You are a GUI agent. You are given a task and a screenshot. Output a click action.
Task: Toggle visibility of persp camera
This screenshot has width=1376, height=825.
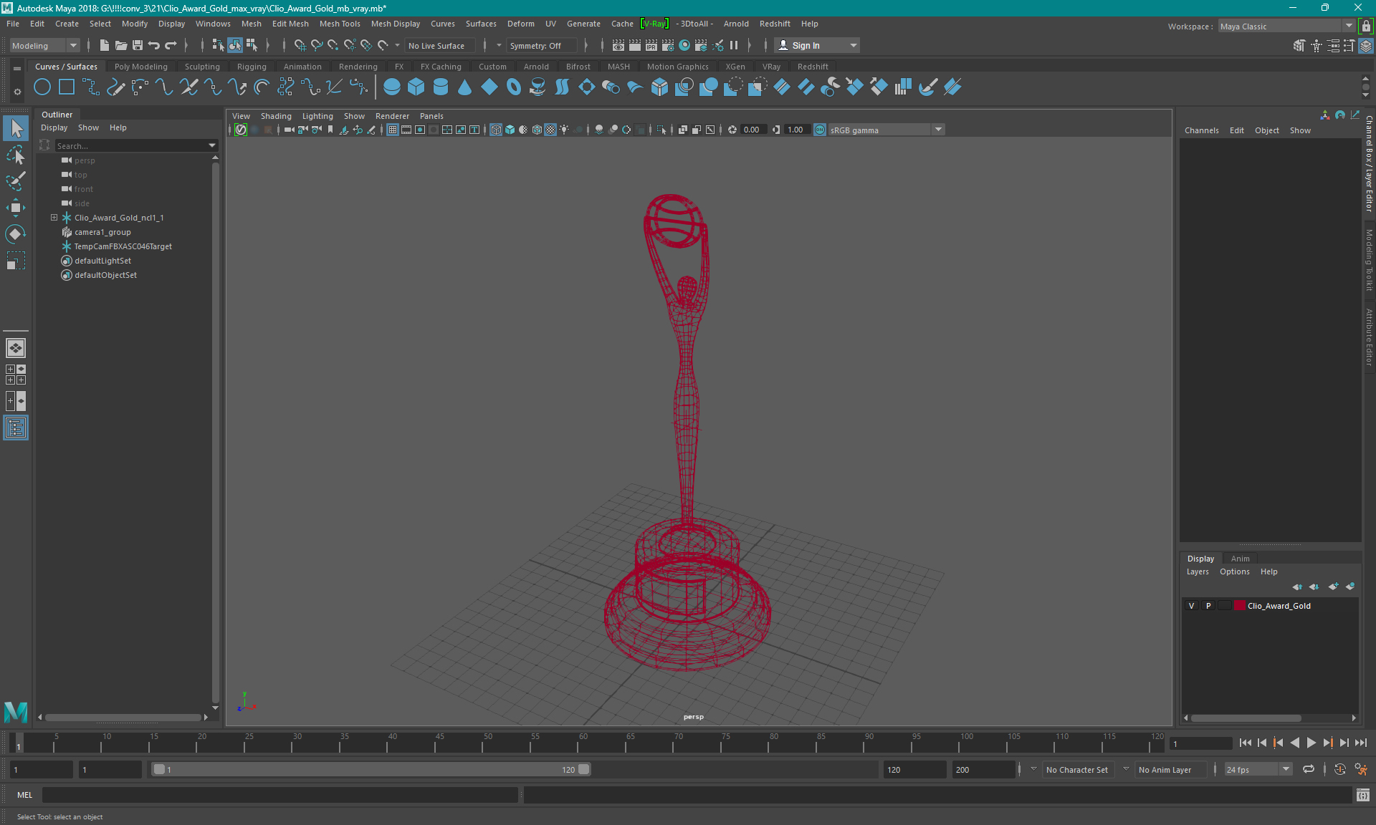pyautogui.click(x=67, y=160)
